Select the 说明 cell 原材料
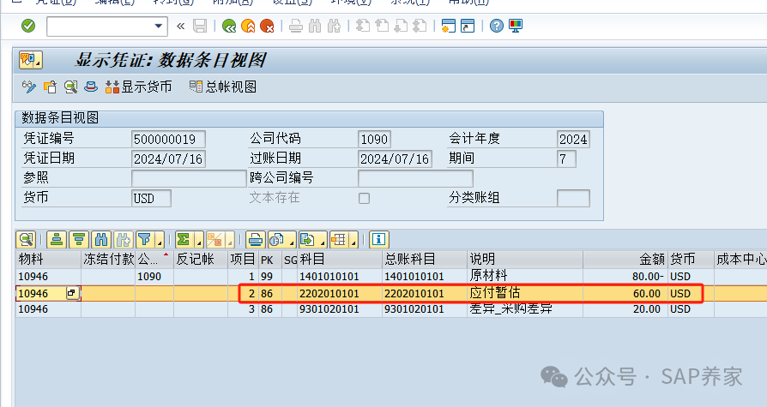 point(525,277)
